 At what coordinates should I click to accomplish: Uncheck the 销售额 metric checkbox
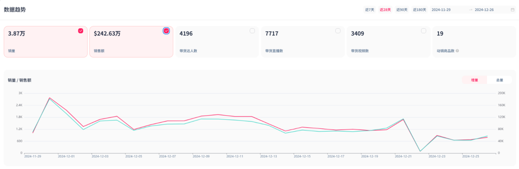[x=166, y=31]
